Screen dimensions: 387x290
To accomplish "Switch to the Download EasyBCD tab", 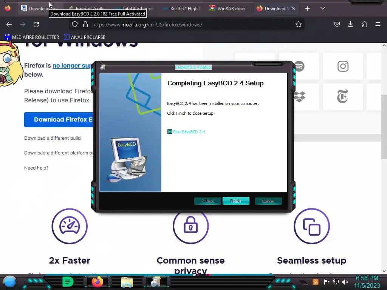I will [x=40, y=8].
